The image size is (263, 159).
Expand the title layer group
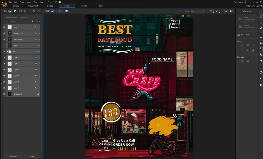click(7, 52)
